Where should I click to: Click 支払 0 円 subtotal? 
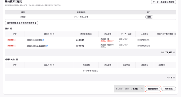[x=171, y=77]
